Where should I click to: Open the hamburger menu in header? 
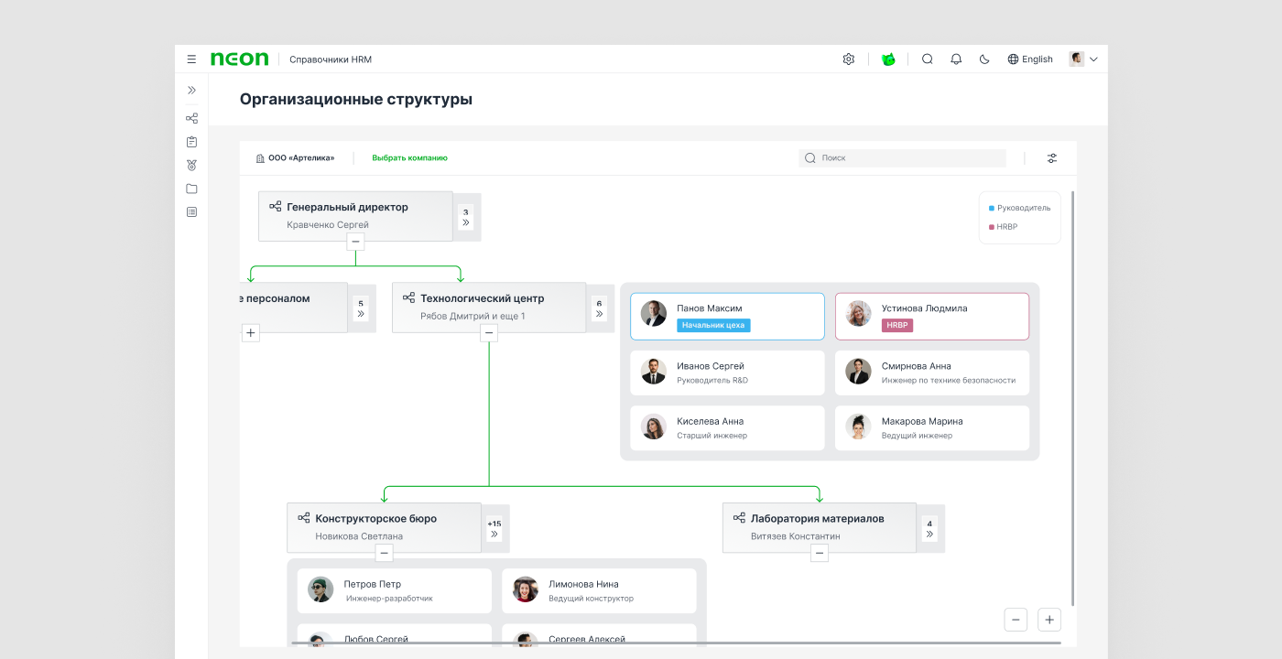click(191, 59)
